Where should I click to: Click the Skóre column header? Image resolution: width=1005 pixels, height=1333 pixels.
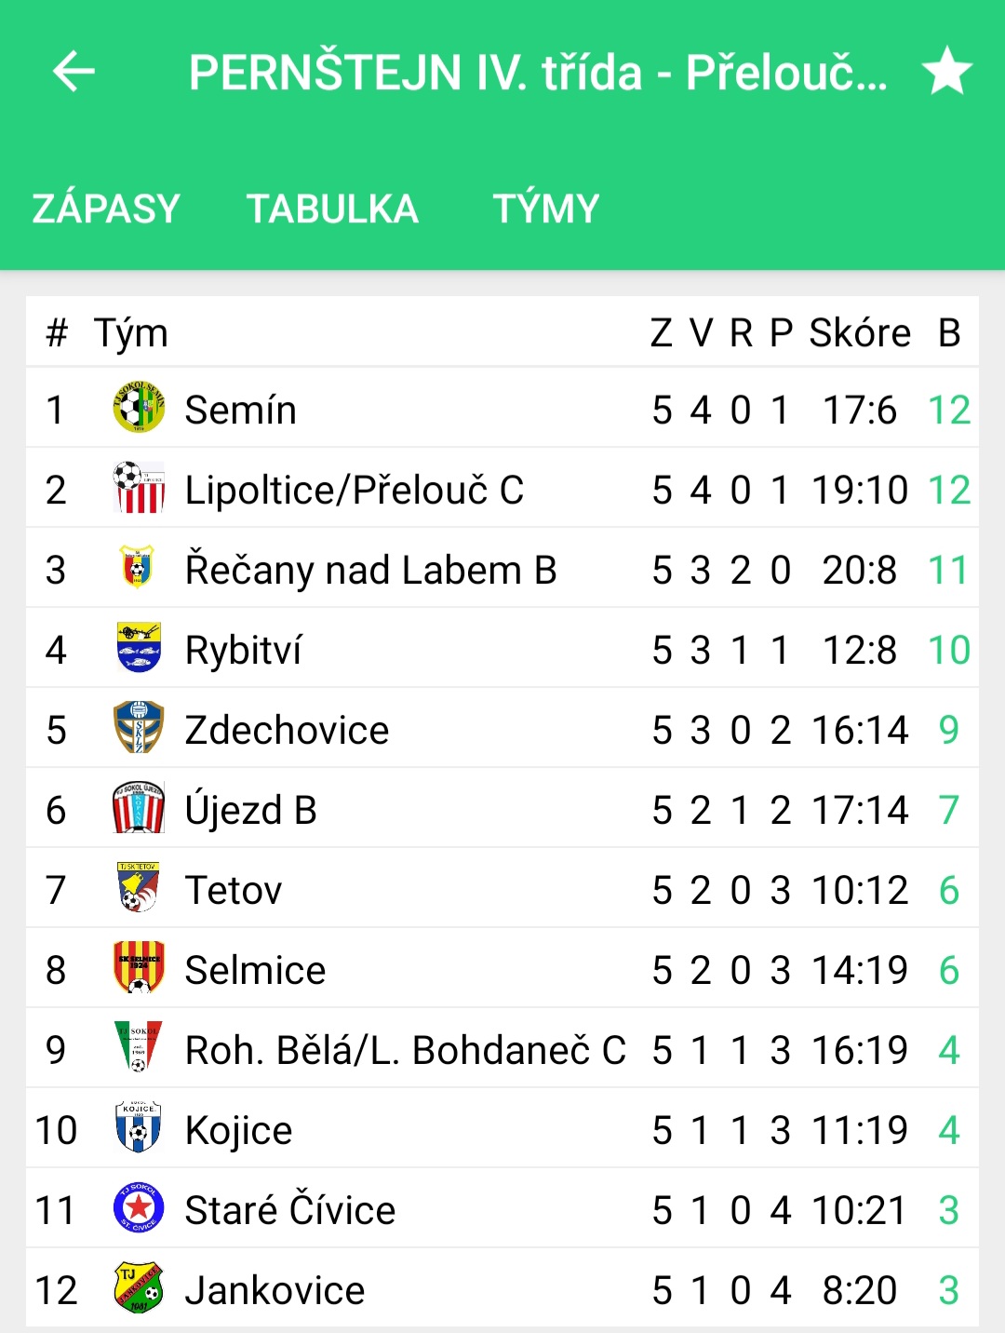pyautogui.click(x=860, y=332)
